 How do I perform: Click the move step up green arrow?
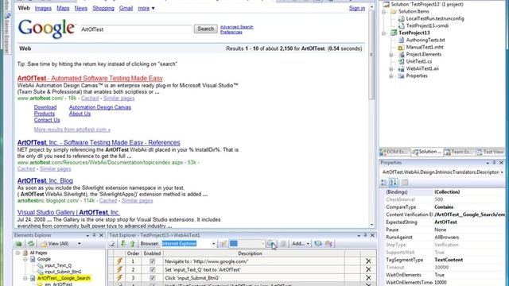(133, 244)
